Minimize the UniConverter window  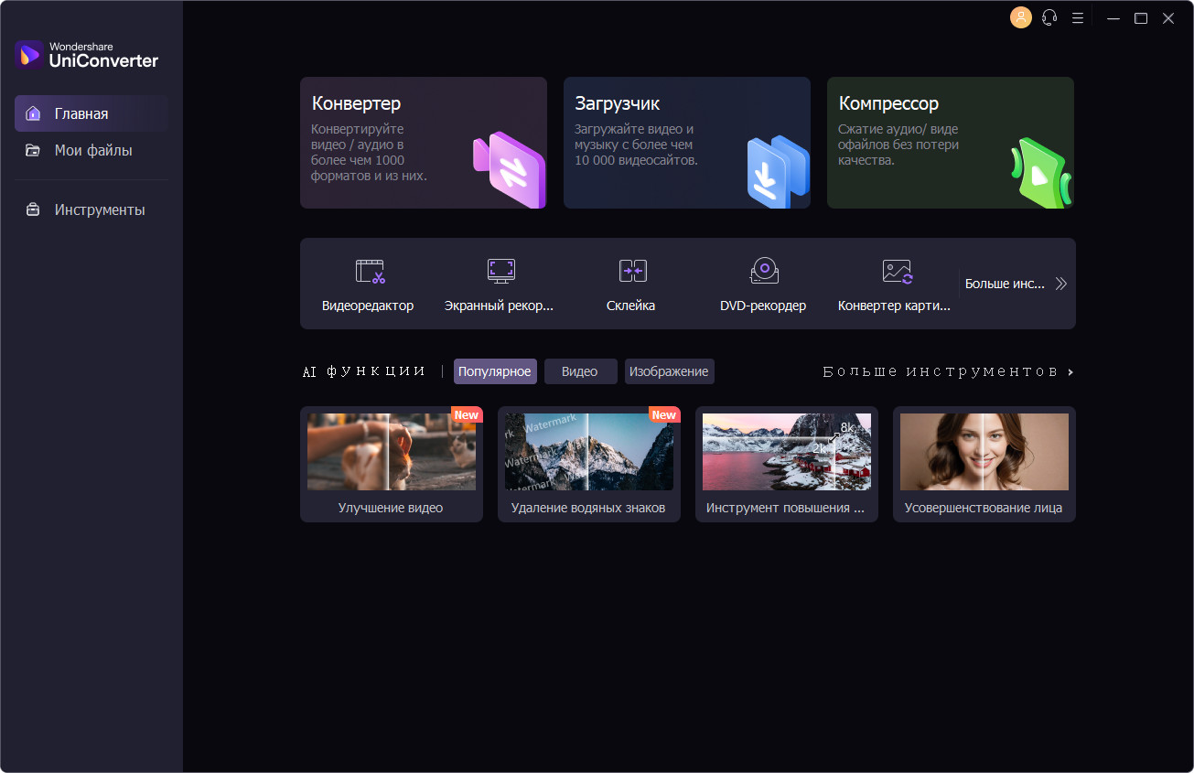1113,18
